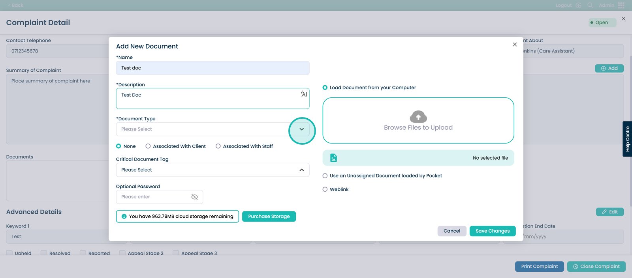
Task: Choose Weblink as document source
Action: (325, 189)
